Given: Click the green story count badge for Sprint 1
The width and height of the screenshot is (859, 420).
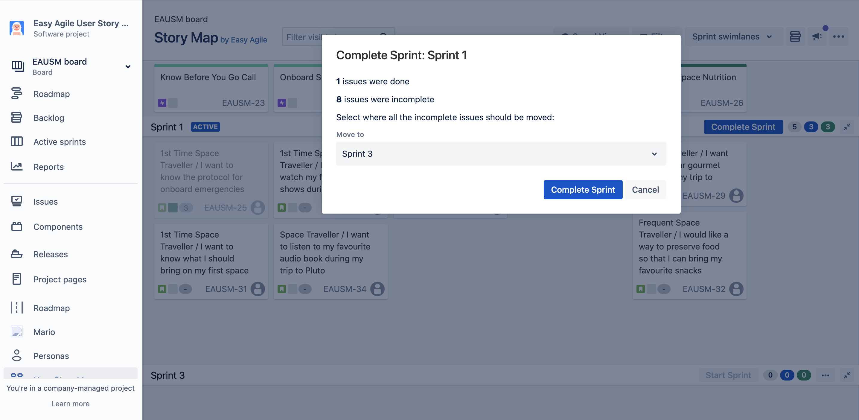Looking at the screenshot, I should tap(827, 127).
